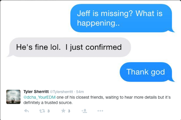Favorite the tweet with the star icon
The width and height of the screenshot is (181, 120).
pos(63,111)
